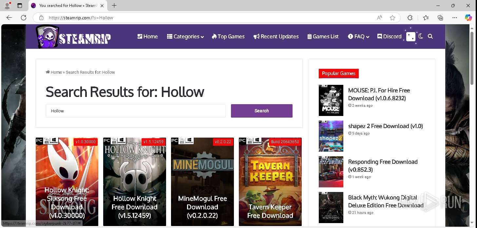Open MineMogul Free Download card
Viewport: 477px width, 228px height.
[202, 182]
